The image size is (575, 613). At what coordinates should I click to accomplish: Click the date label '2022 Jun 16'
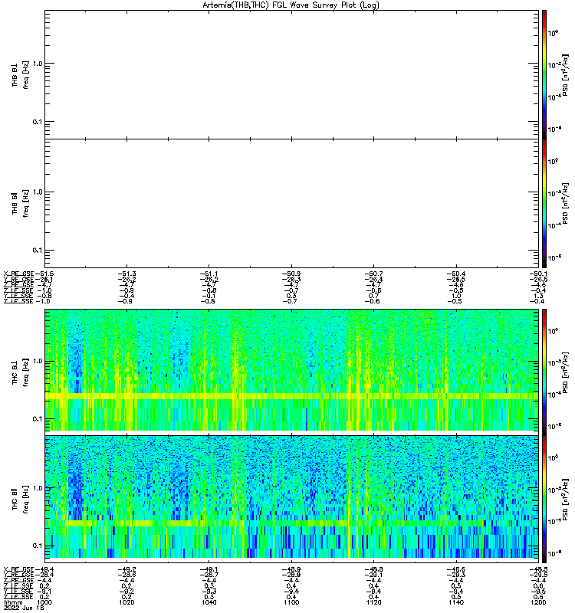click(x=24, y=608)
